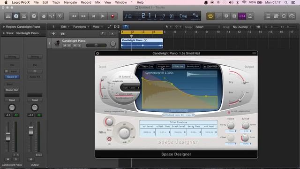Click the Stereo Out output slot
Screen dimensions: 300x169
click(12, 90)
